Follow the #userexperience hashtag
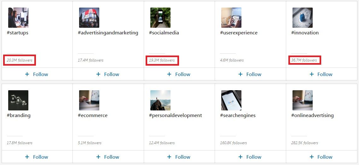 (250, 74)
